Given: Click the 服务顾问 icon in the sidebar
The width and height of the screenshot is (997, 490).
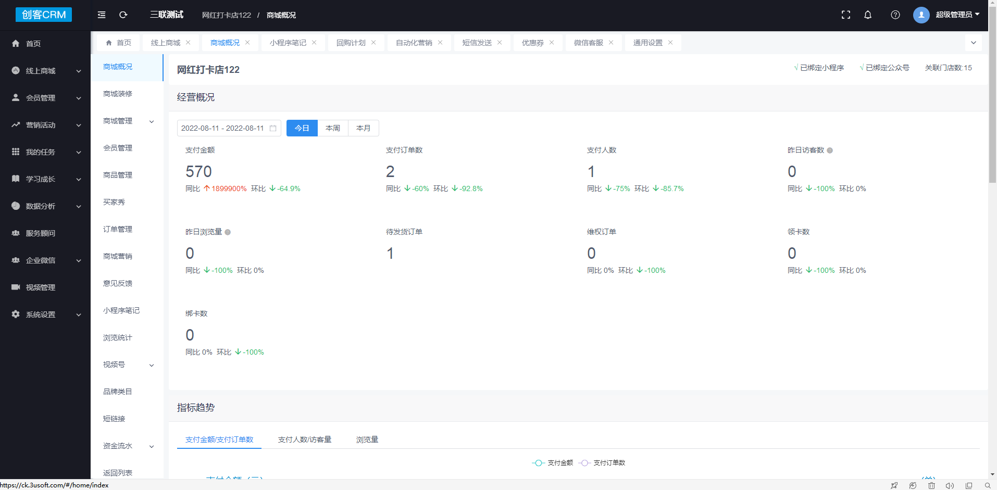Looking at the screenshot, I should [x=16, y=233].
